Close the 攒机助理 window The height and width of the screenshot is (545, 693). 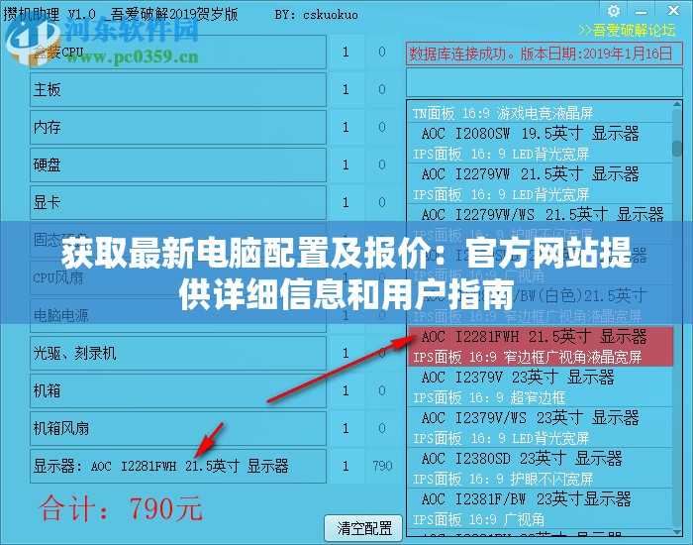[674, 10]
